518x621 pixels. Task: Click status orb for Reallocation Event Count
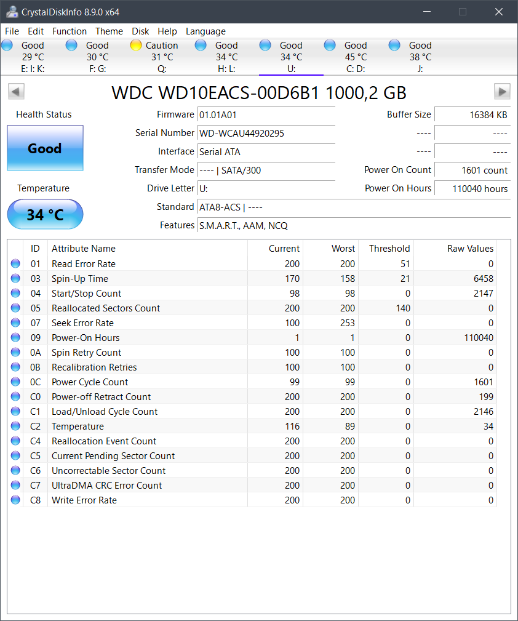point(15,441)
